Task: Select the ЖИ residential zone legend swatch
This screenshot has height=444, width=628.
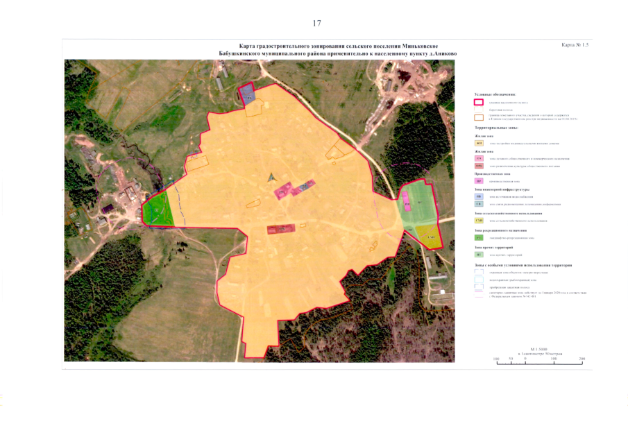Action: point(479,142)
